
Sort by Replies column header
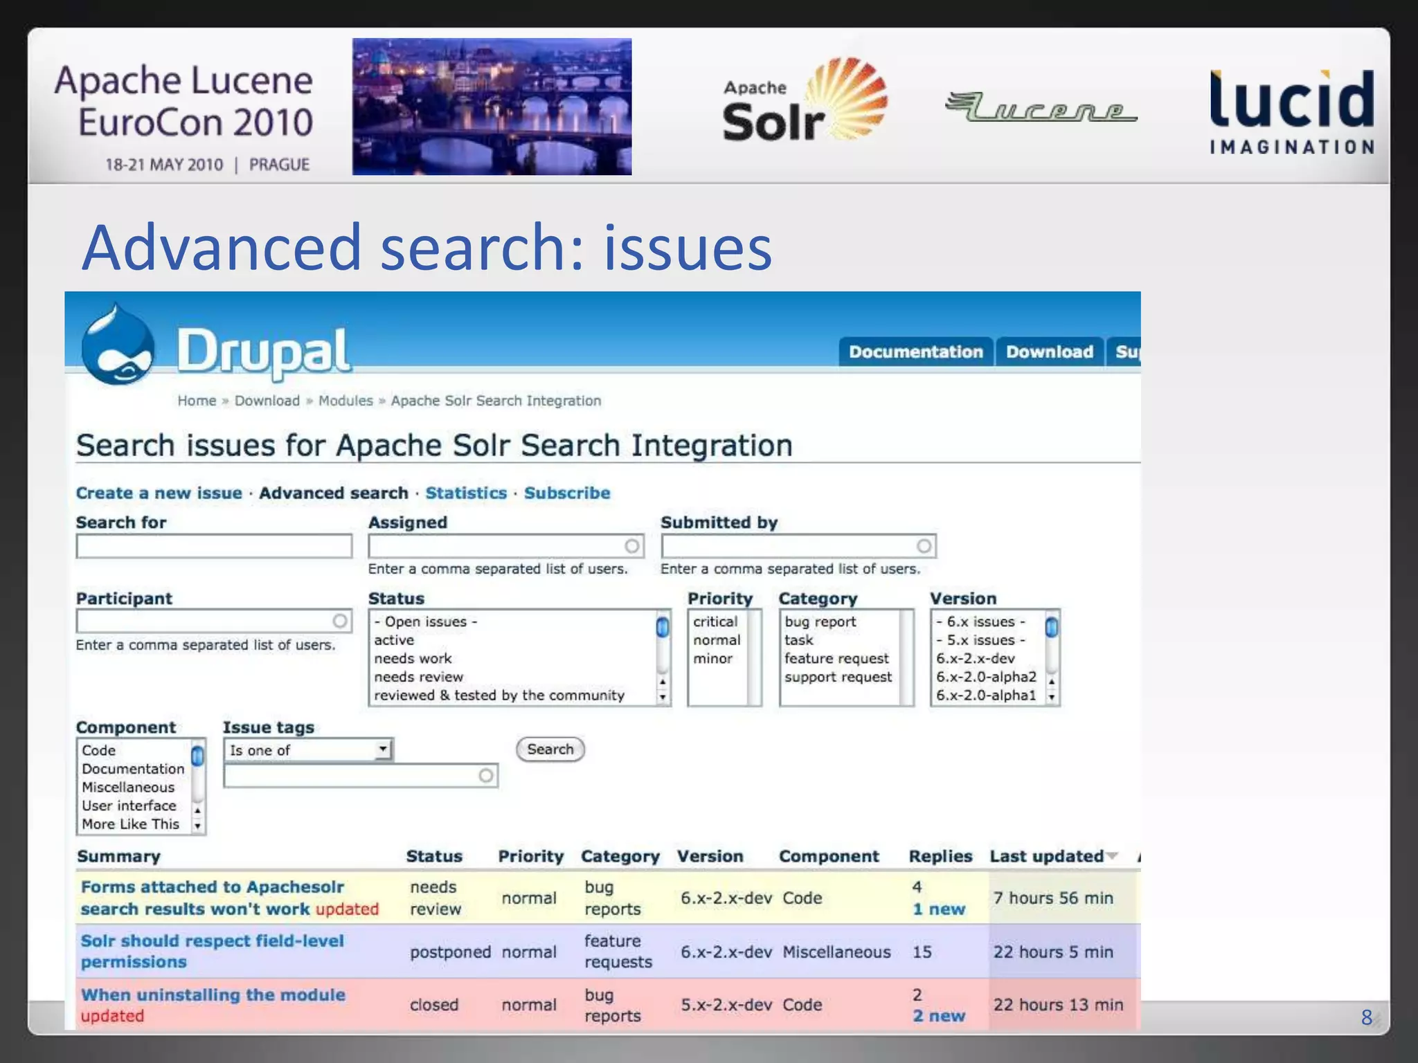940,856
